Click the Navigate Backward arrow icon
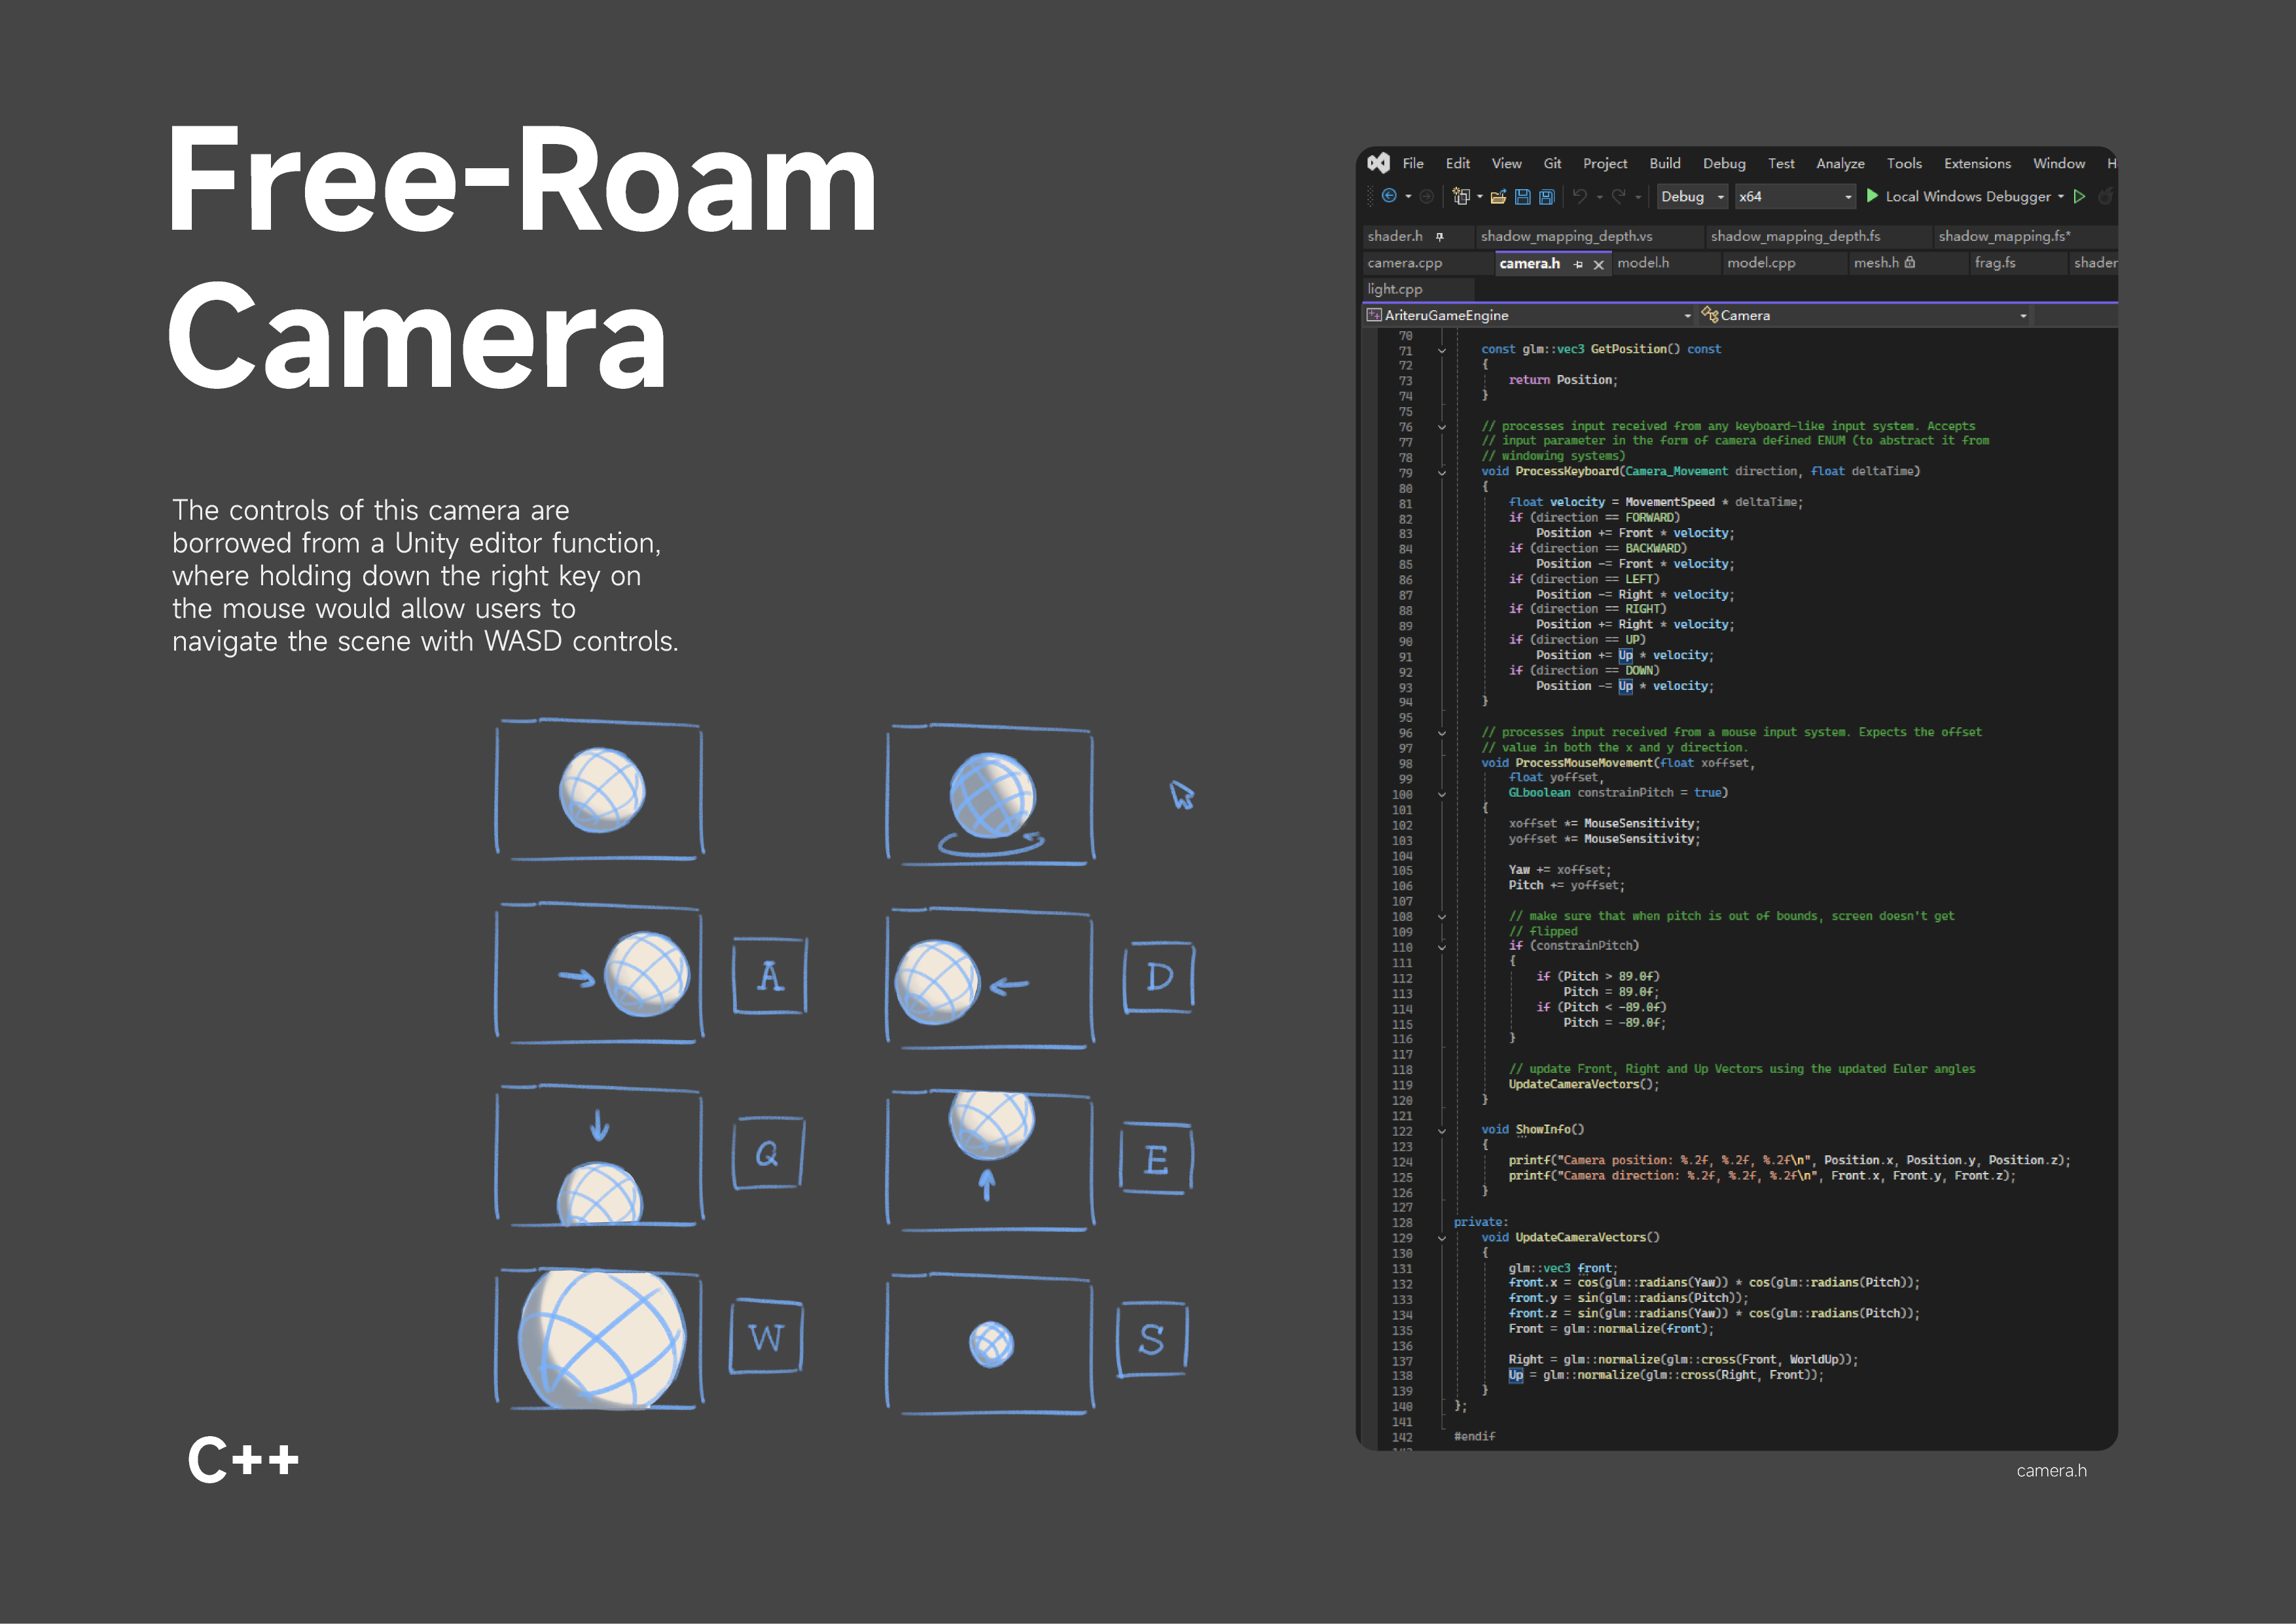The height and width of the screenshot is (1624, 2296). tap(1390, 195)
